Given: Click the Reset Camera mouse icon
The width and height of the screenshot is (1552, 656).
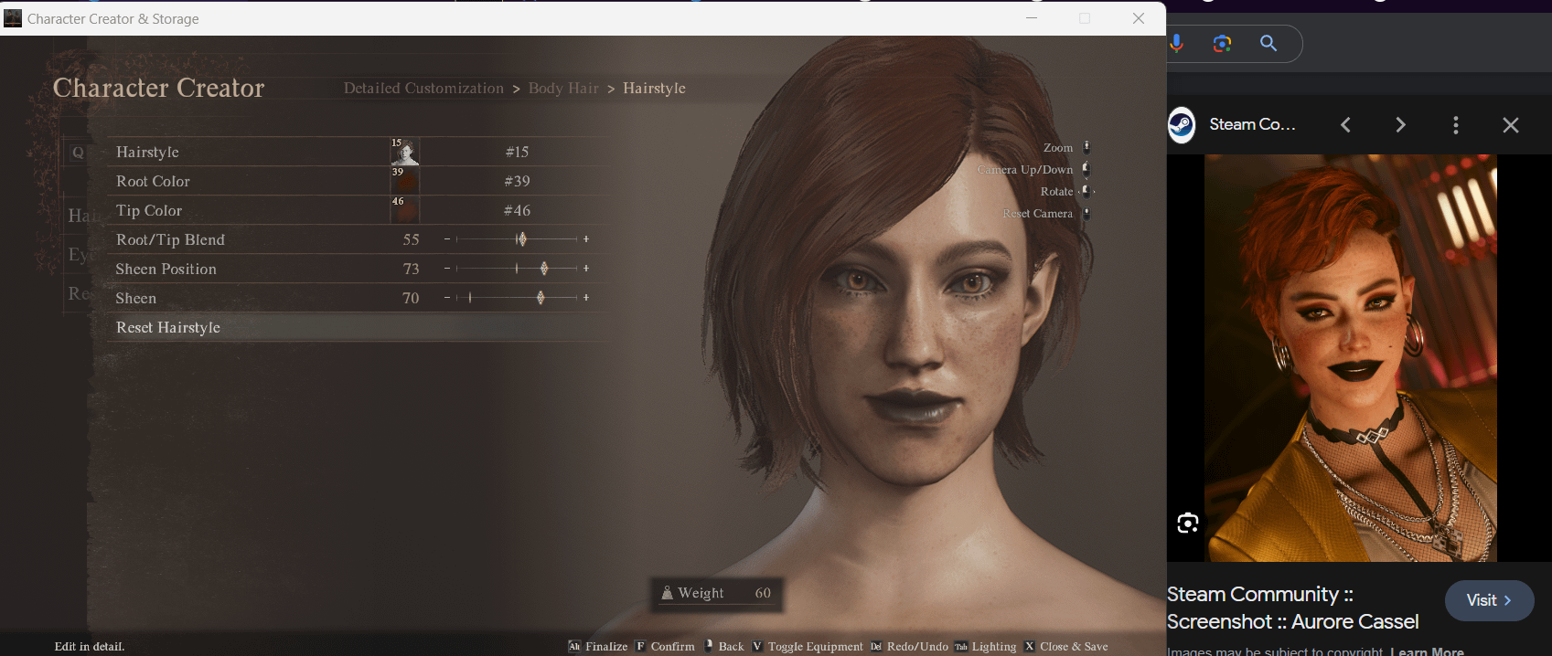Looking at the screenshot, I should tap(1086, 213).
